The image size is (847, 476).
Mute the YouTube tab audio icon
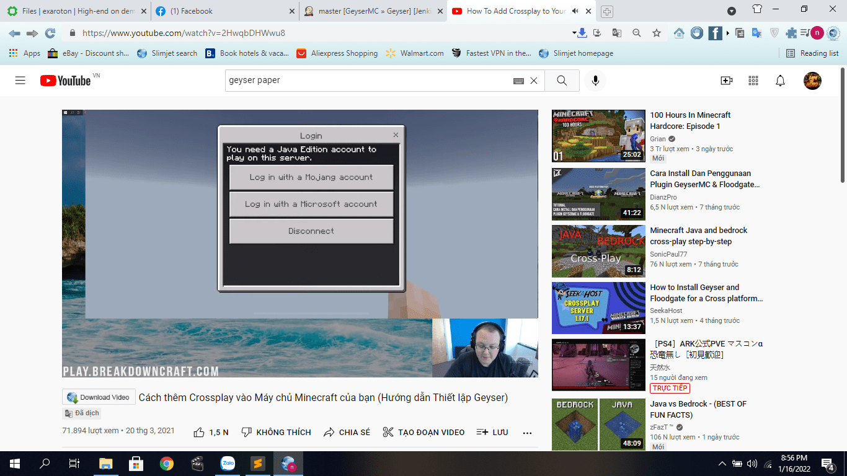(575, 11)
